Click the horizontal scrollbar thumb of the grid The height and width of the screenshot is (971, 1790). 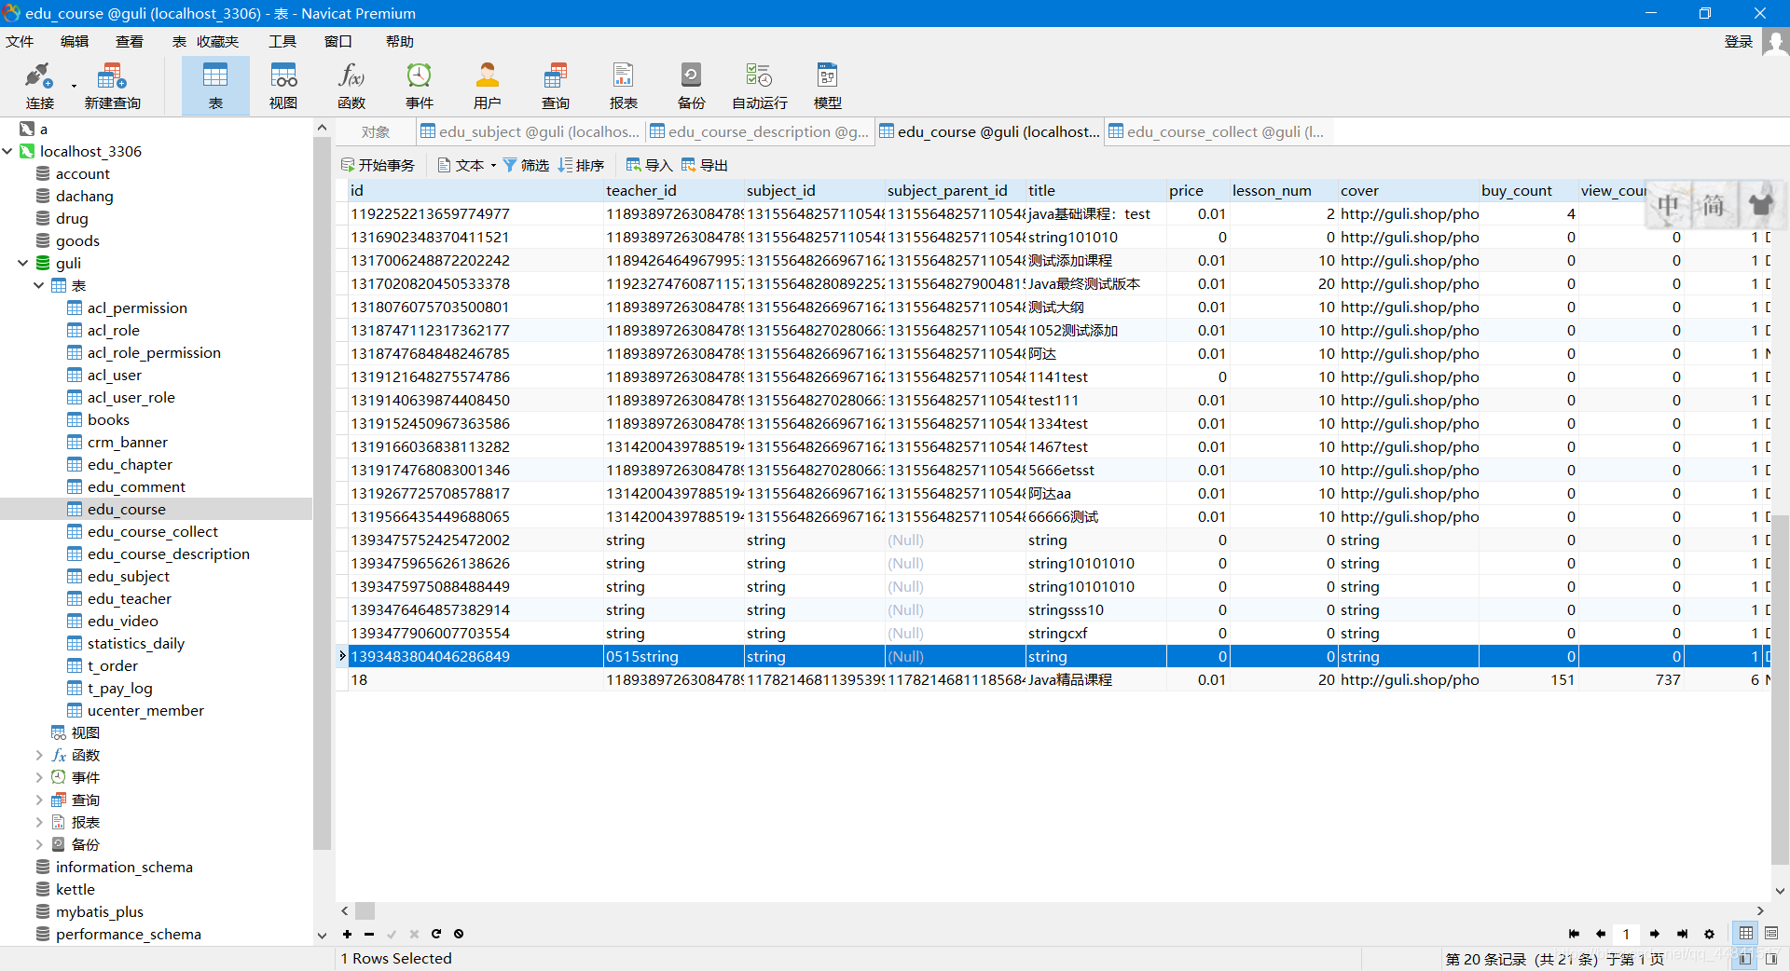tap(365, 910)
